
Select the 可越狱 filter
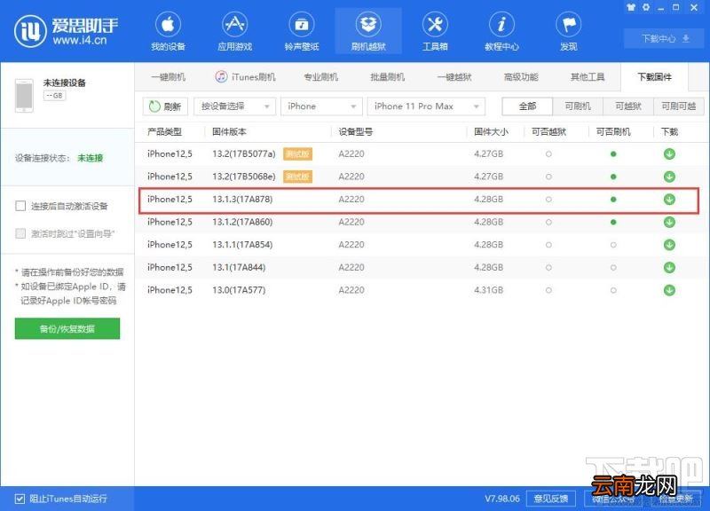[x=628, y=106]
